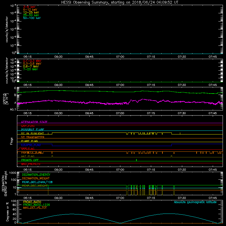Click the DECIMATION ENERGY or weight axis title

click(x=4, y=183)
